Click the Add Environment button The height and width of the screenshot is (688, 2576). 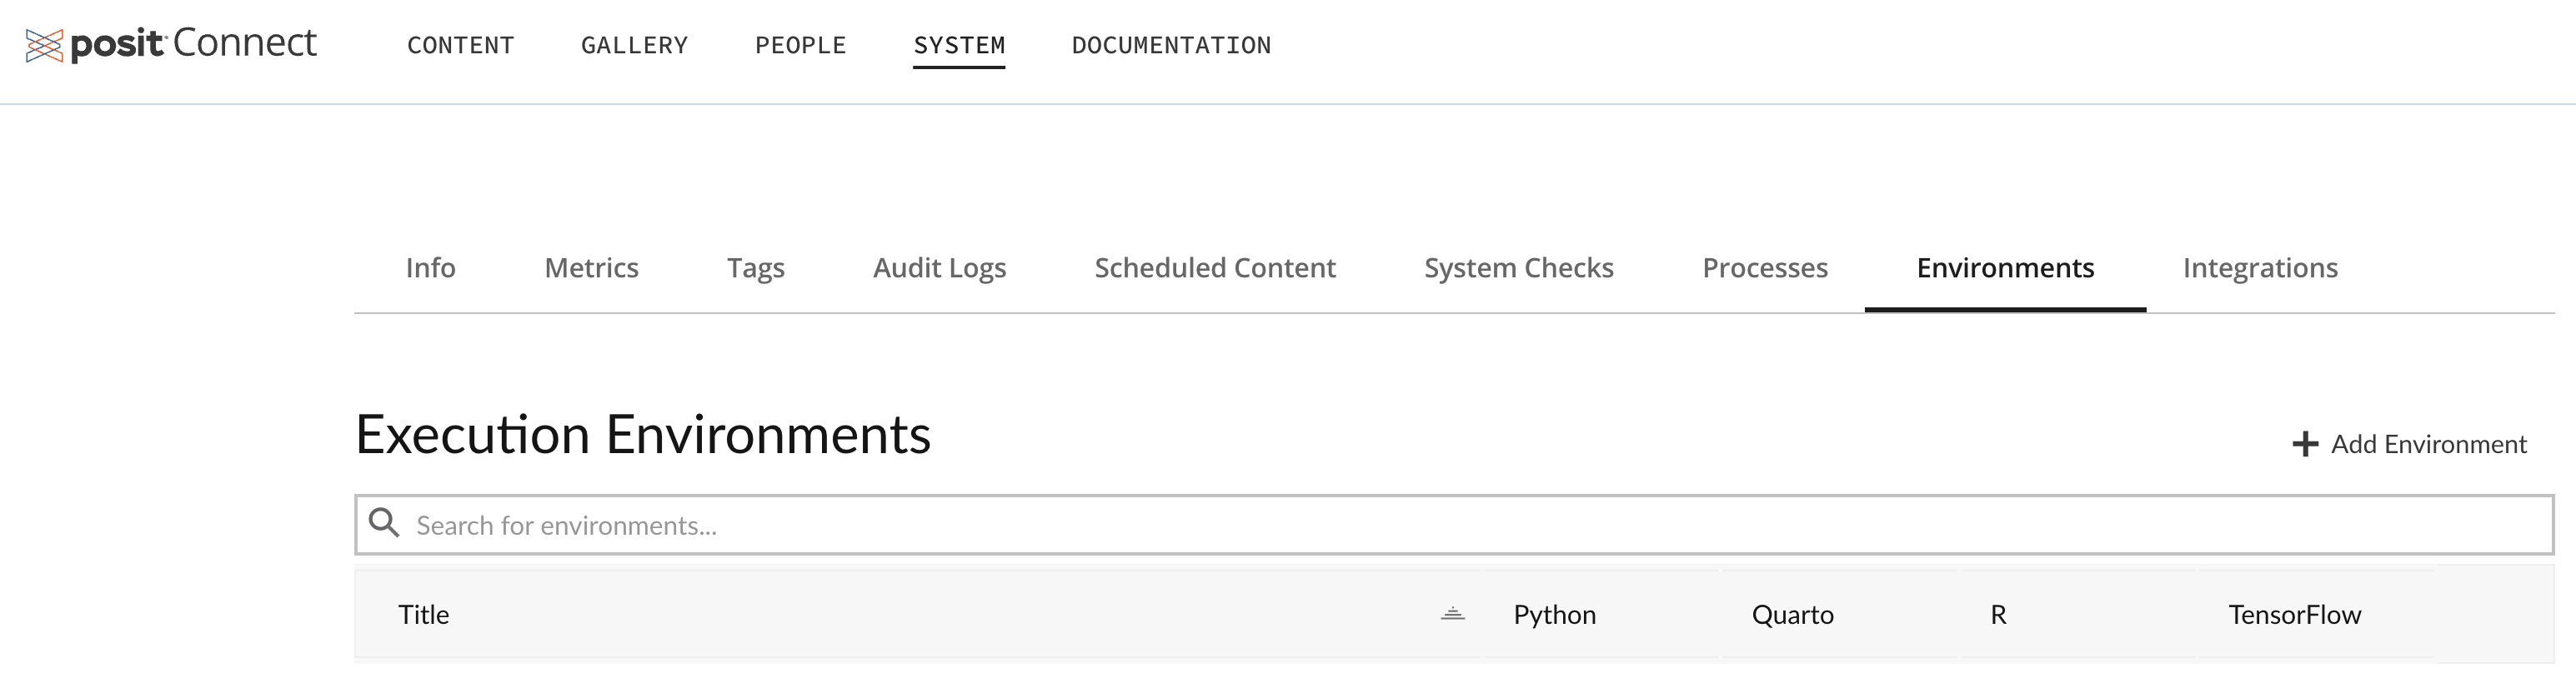click(x=2409, y=444)
